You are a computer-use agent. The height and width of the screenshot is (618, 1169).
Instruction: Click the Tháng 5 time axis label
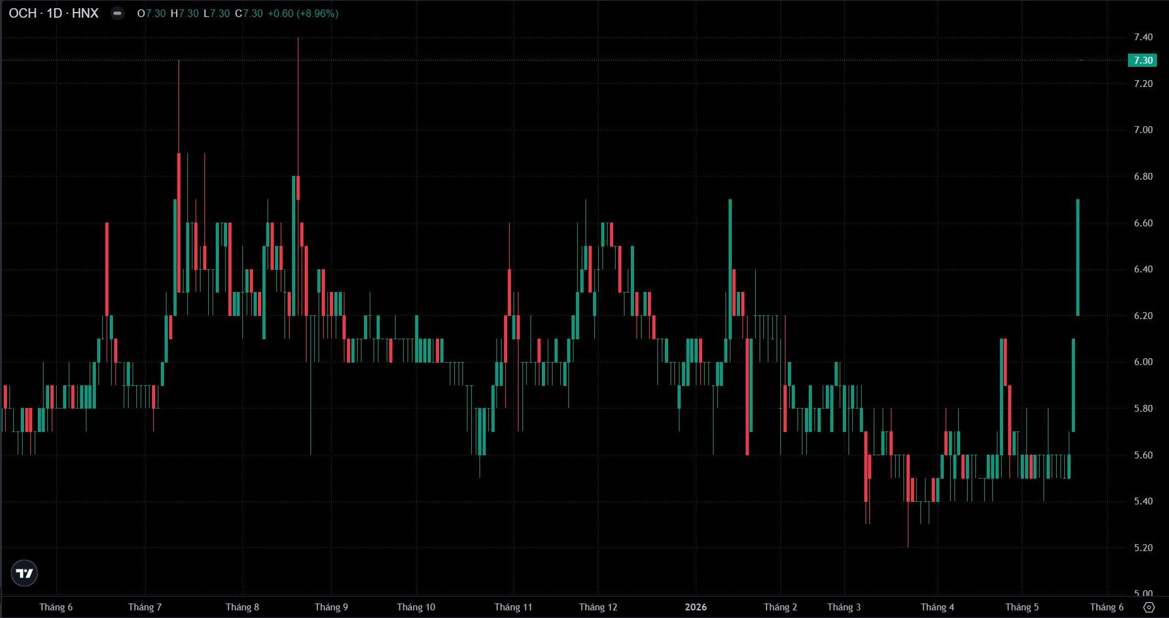coord(1021,607)
